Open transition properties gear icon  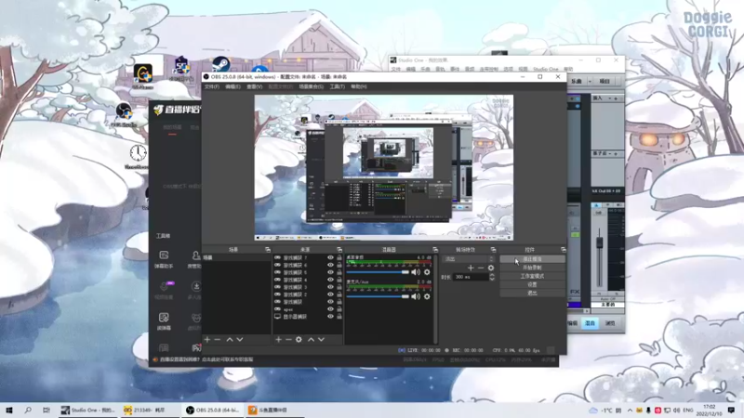pyautogui.click(x=491, y=268)
